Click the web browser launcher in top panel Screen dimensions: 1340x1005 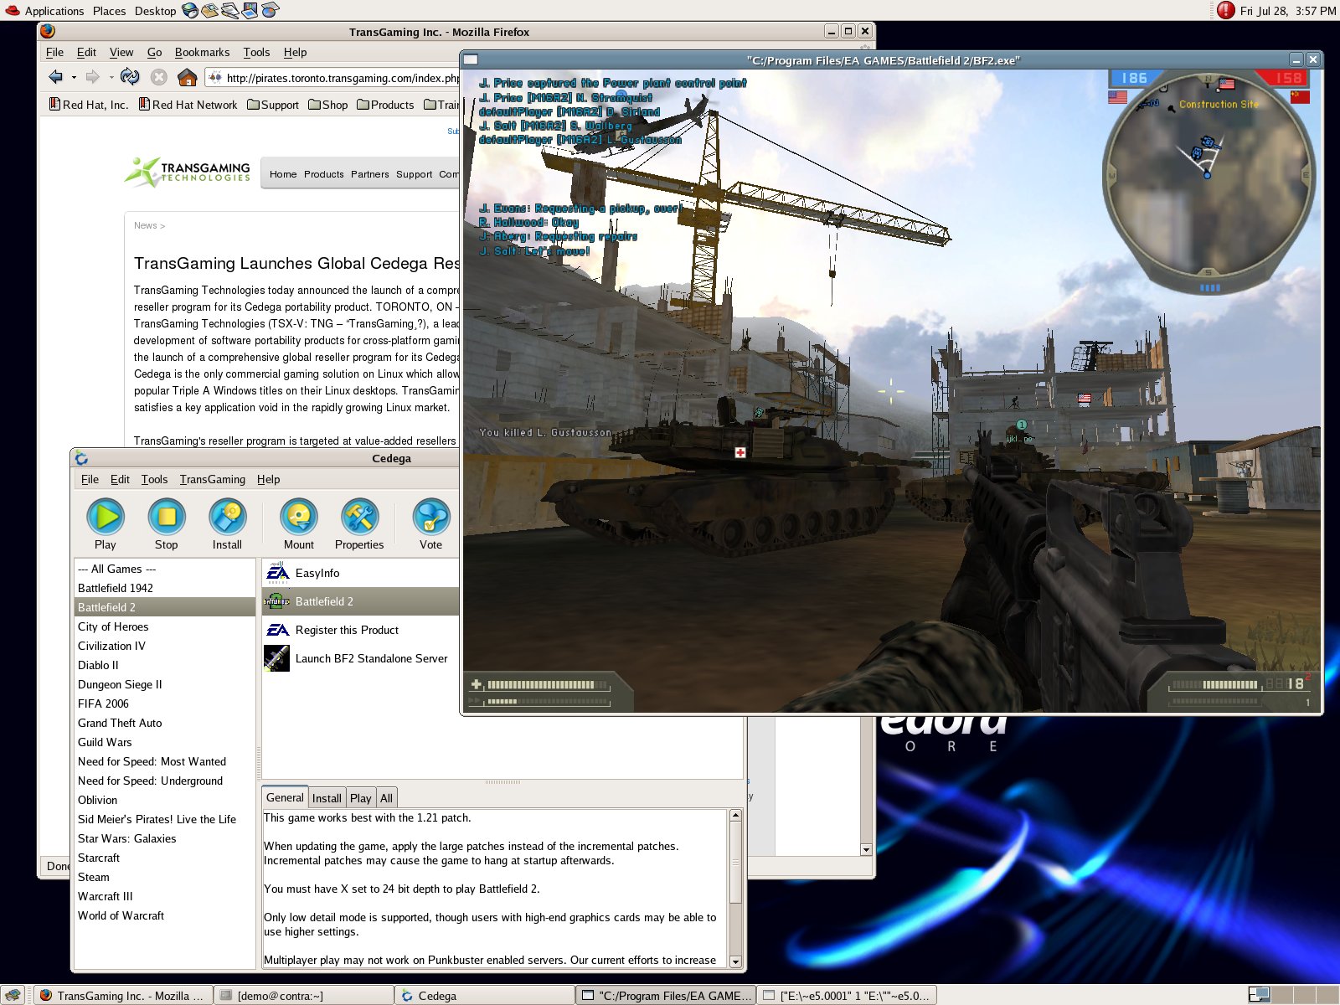190,10
